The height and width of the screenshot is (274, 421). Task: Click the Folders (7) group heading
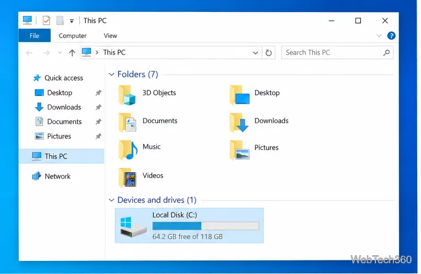[x=138, y=74]
